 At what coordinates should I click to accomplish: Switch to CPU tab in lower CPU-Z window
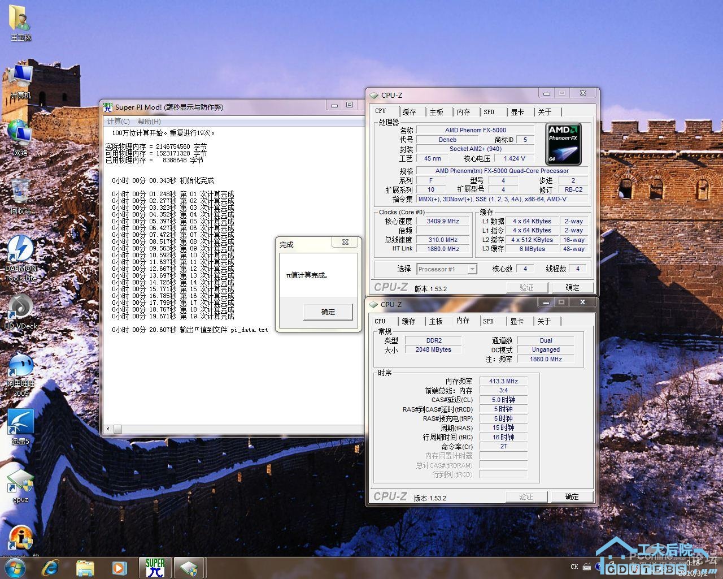380,321
